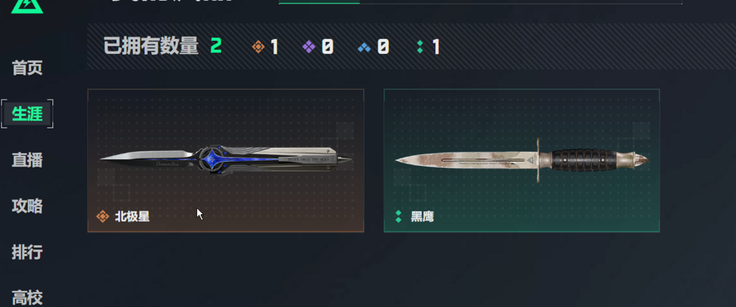Open the 高校 sidebar entry
Screen dimensions: 736x307
[x=27, y=298]
